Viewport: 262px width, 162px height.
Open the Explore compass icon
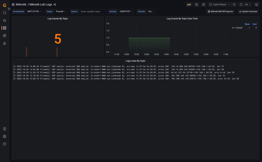pos(4,36)
